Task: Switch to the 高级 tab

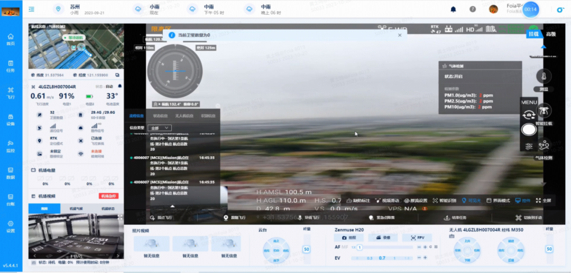Action: (551, 34)
